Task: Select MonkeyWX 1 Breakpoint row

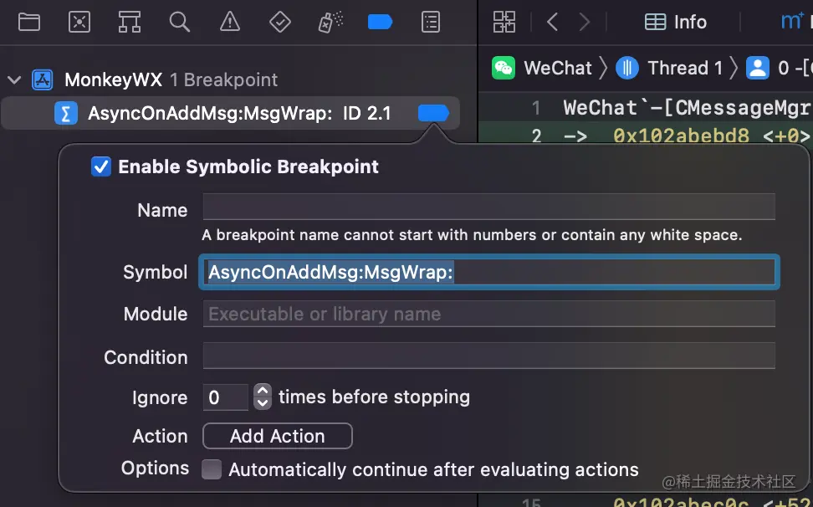Action: point(230,79)
